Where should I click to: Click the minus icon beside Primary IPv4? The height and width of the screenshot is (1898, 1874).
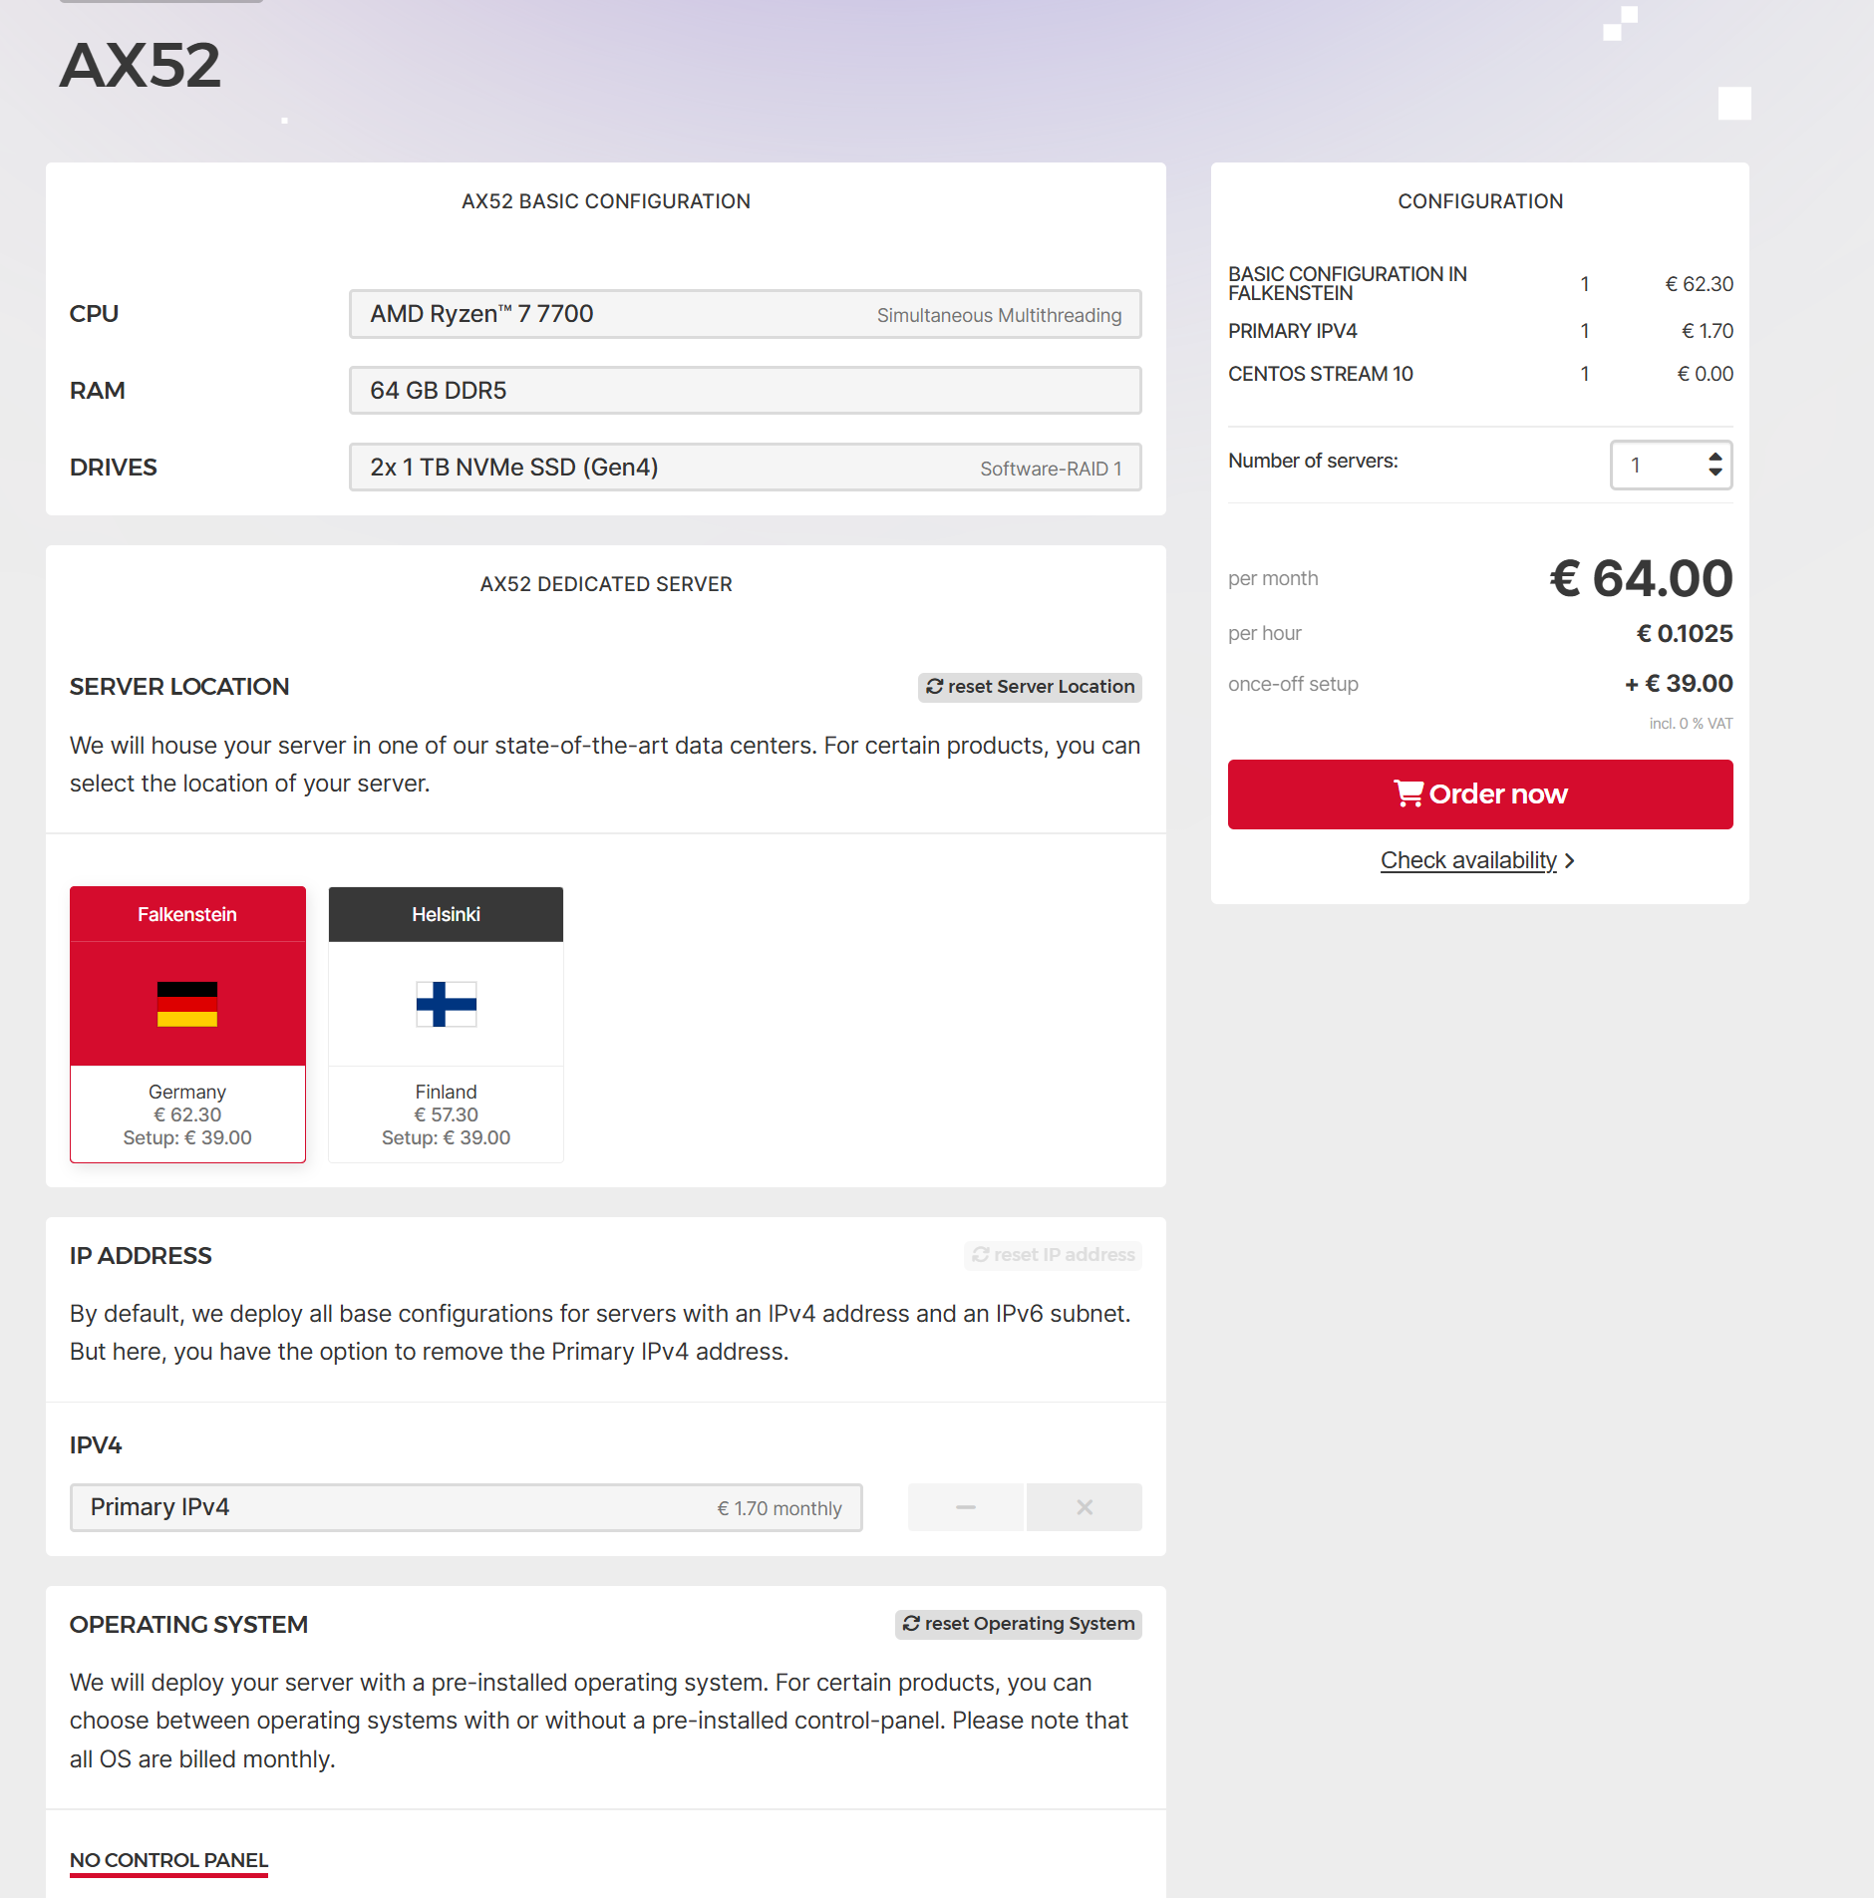click(x=966, y=1507)
